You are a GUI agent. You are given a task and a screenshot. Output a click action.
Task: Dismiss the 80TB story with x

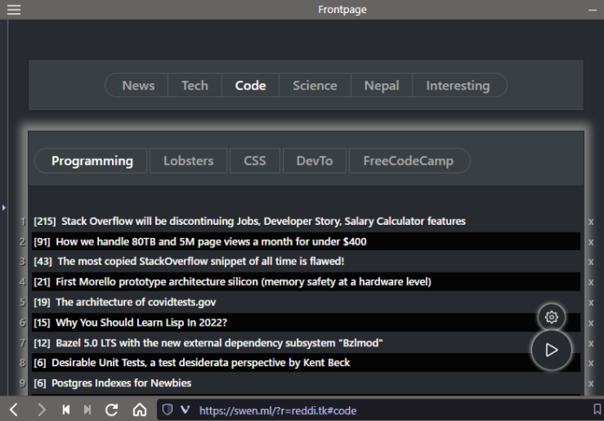[x=590, y=242]
